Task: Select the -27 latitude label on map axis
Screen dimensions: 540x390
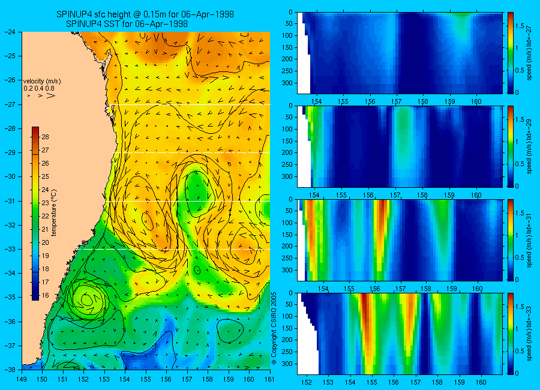Action: click(10, 104)
